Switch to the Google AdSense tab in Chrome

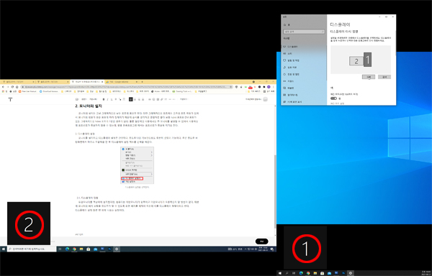[x=121, y=82]
